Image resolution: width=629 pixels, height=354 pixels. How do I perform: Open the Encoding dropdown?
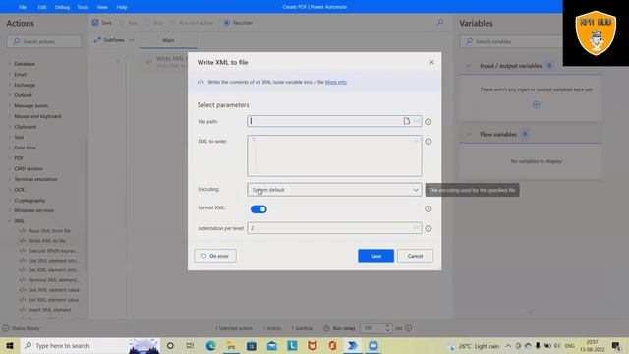(x=334, y=190)
